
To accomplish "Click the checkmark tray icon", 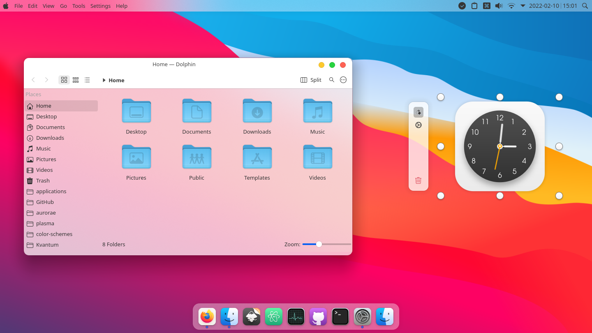I will 462,6.
